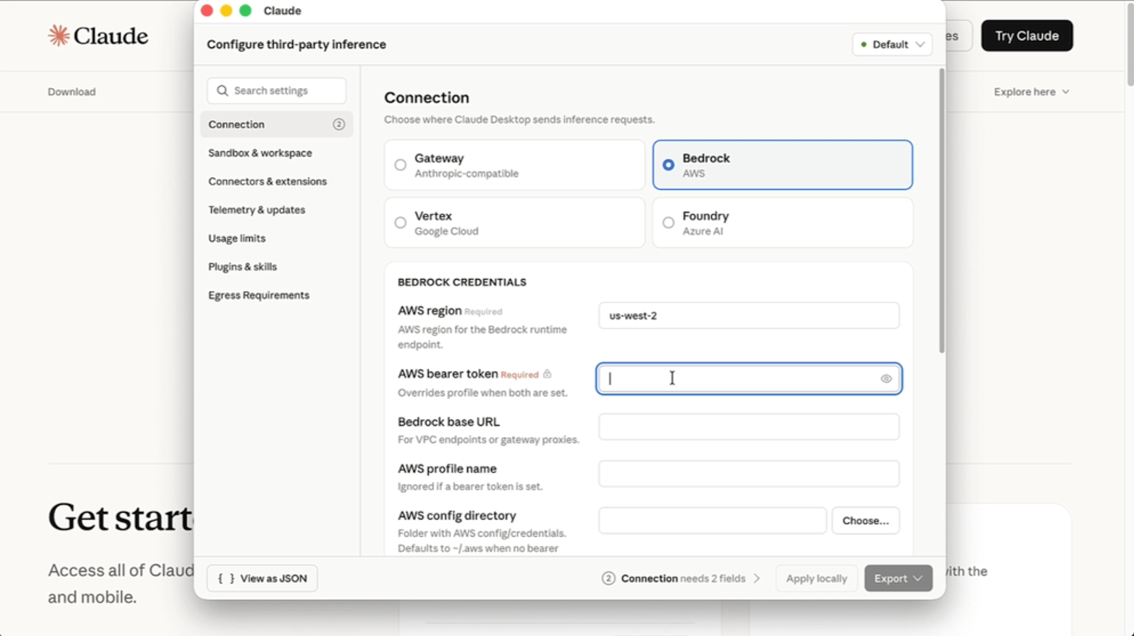Select the Vertex Google Cloud option
1134x636 pixels.
click(x=515, y=223)
